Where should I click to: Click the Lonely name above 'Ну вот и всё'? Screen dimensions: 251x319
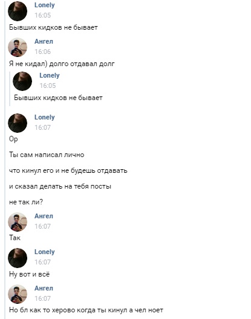tap(44, 252)
